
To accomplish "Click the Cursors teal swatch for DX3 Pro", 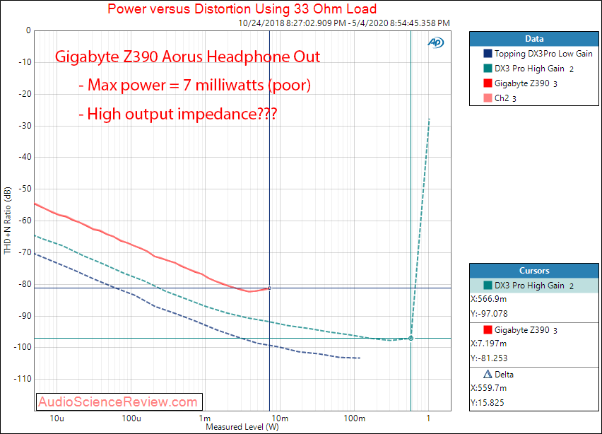I will coord(488,285).
